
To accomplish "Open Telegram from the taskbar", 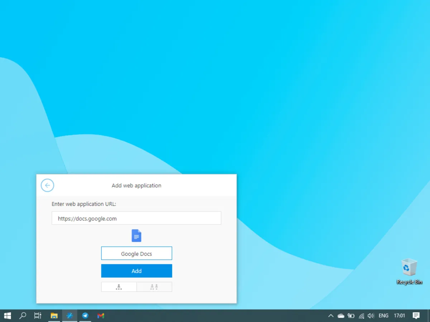I will click(x=85, y=316).
